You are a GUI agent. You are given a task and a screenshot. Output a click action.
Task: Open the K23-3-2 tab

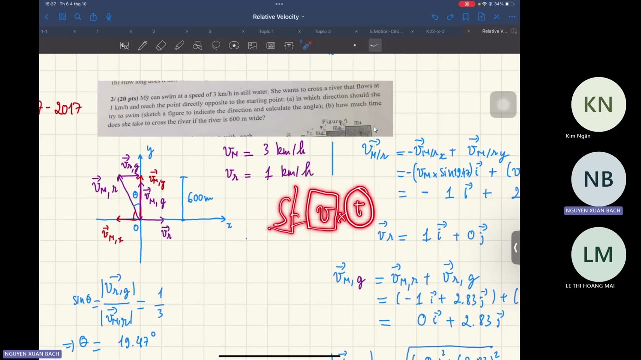[x=435, y=31]
